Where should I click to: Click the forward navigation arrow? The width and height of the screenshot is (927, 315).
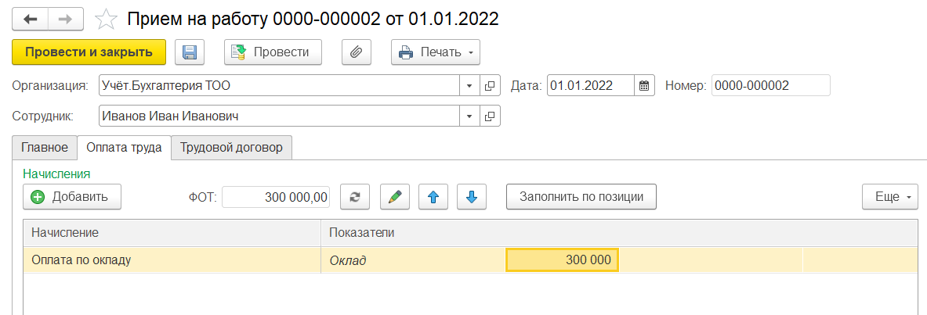[x=66, y=19]
